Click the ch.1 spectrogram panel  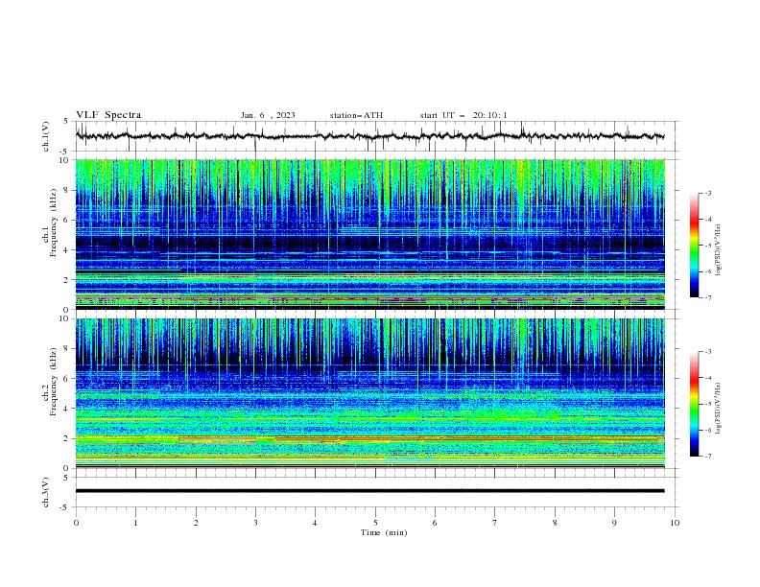(x=370, y=234)
